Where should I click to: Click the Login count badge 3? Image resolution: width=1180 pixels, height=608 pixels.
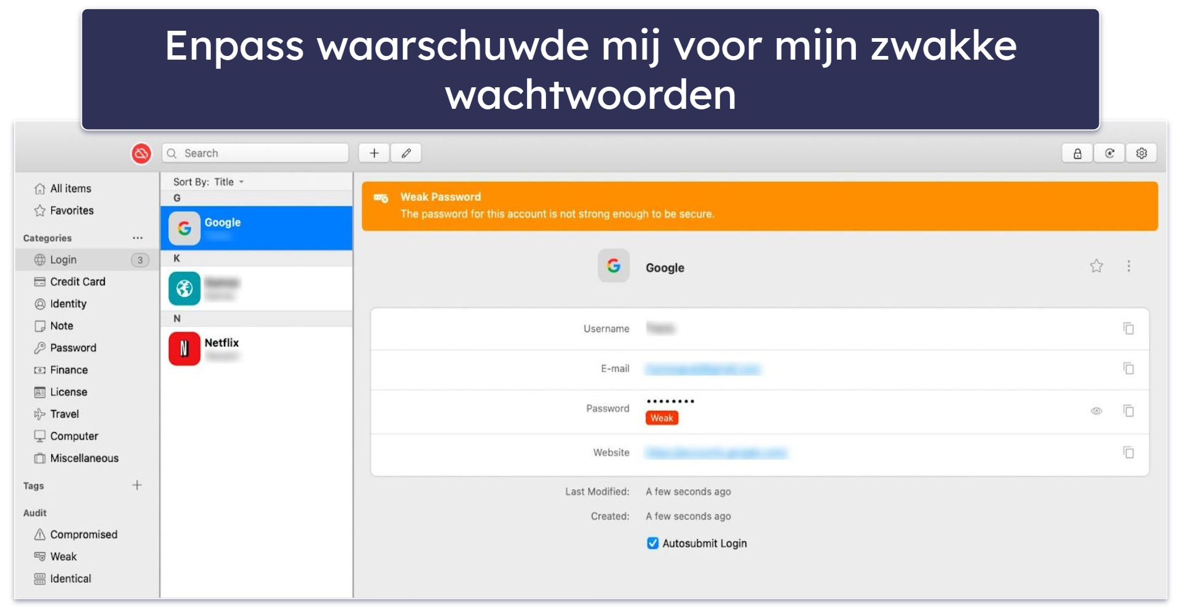pyautogui.click(x=140, y=260)
